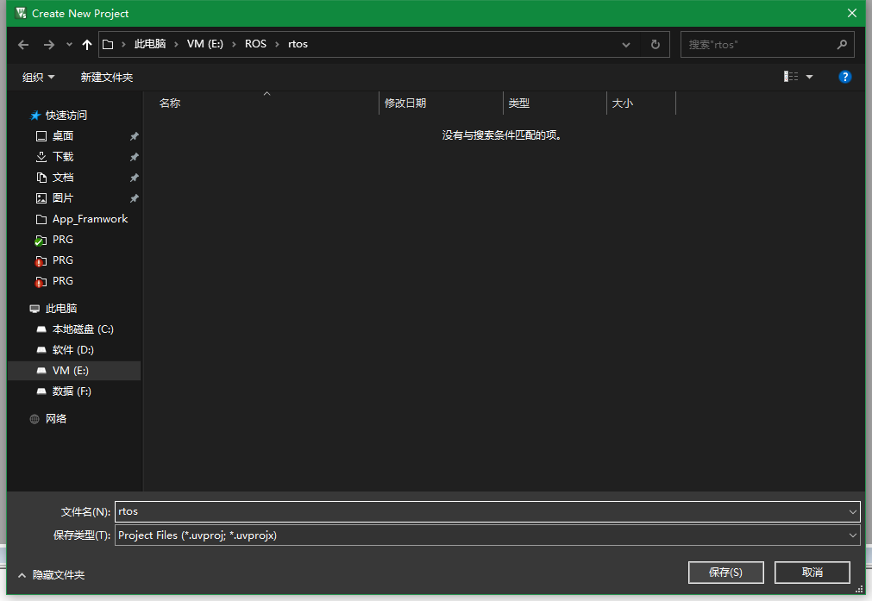Click the search rtos input box

click(x=759, y=45)
